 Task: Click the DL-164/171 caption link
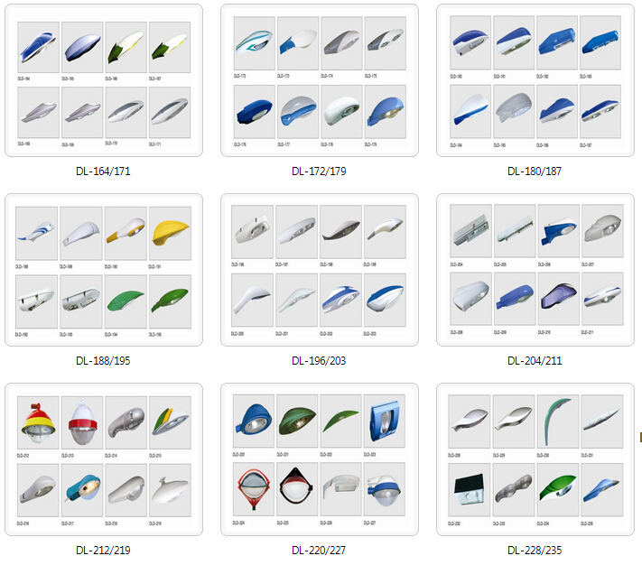[x=103, y=171]
